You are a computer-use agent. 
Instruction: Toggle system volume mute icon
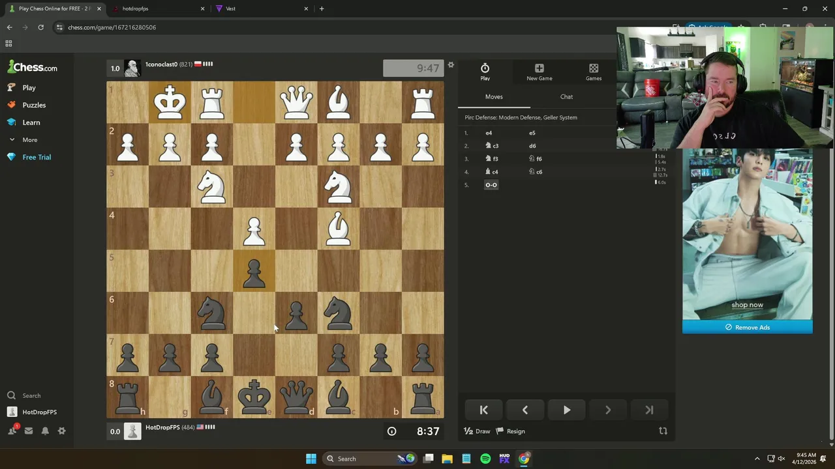pos(782,459)
